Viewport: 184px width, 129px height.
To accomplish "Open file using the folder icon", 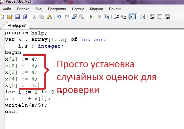I will (x=10, y=17).
